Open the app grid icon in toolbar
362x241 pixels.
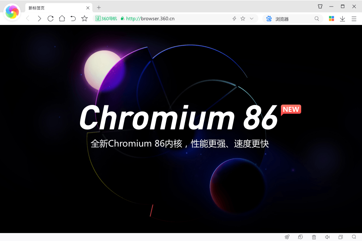click(331, 18)
